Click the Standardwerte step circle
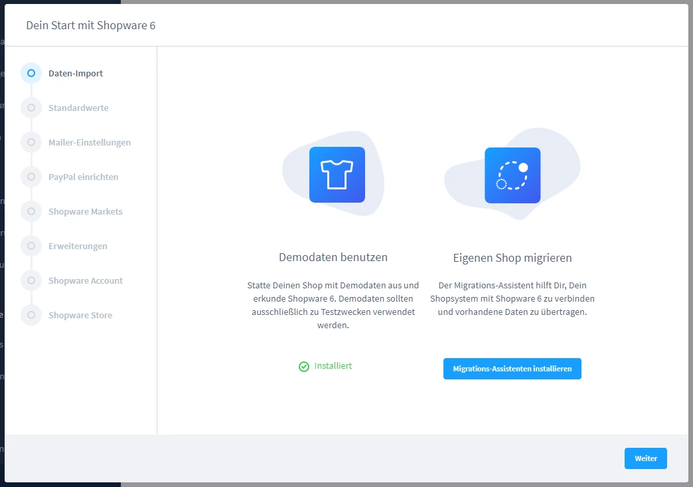Image resolution: width=693 pixels, height=487 pixels. tap(31, 108)
